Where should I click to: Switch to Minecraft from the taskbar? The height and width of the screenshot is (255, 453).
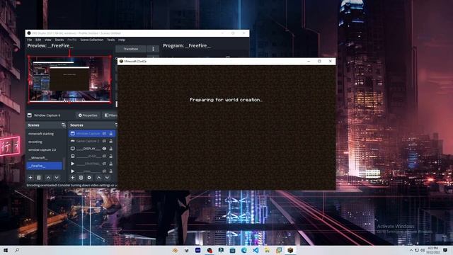point(290,250)
